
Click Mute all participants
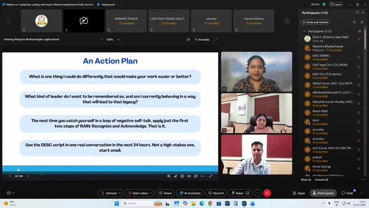(306, 180)
